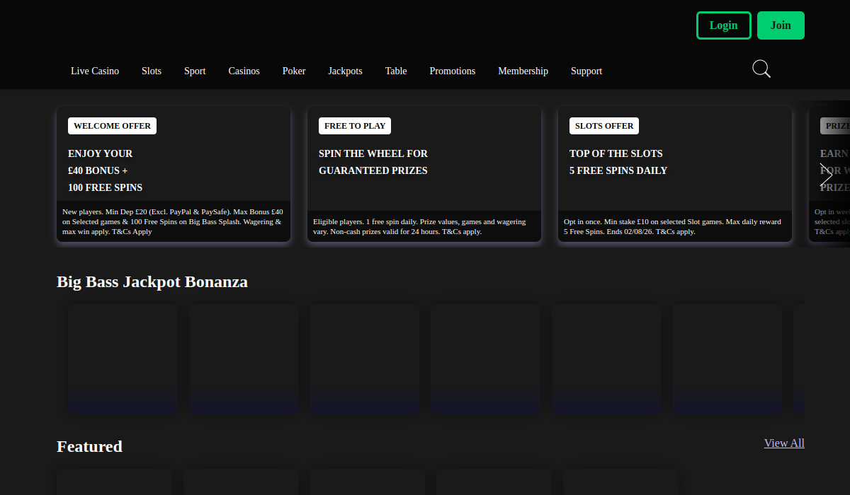The height and width of the screenshot is (495, 850).
Task: Click the Featured section heading
Action: [89, 447]
